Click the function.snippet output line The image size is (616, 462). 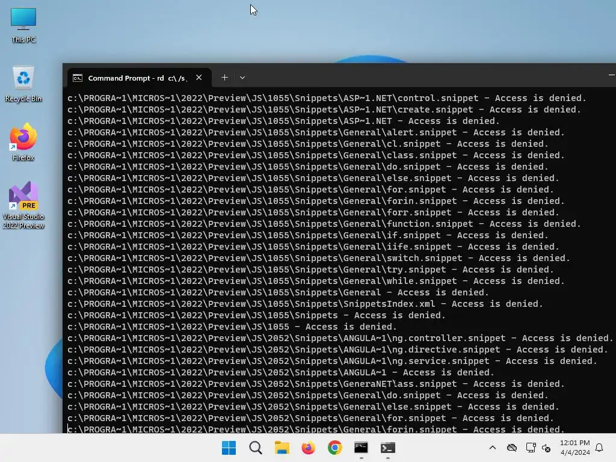coord(324,224)
